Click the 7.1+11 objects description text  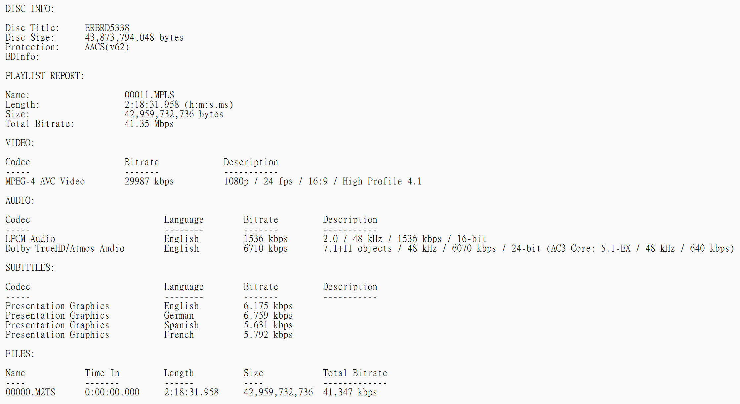(528, 248)
